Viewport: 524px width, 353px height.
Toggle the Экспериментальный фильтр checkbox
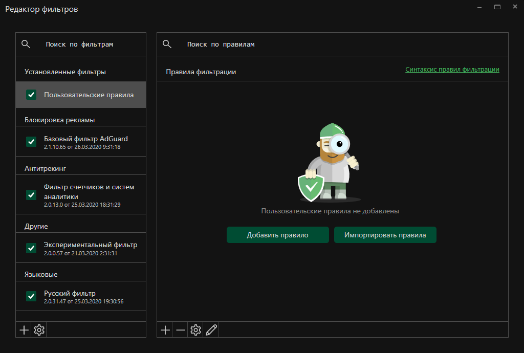tap(31, 248)
